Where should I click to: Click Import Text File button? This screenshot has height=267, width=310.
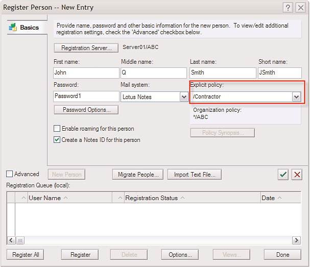coord(195,175)
